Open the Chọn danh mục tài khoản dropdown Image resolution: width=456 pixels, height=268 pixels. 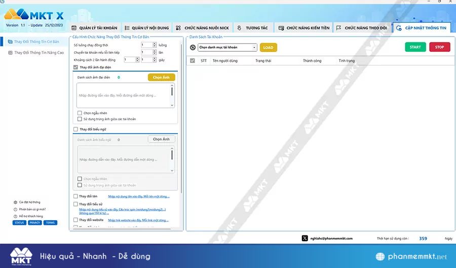click(227, 48)
